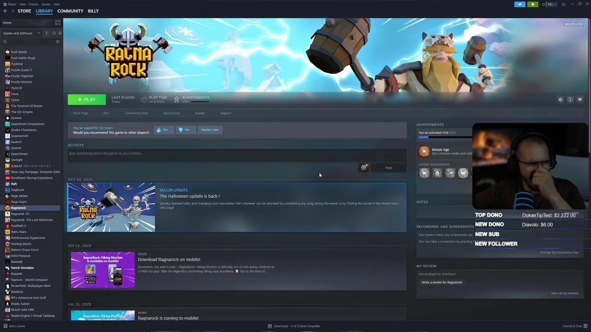Open the Discussions link
Image resolution: width=591 pixels, height=332 pixels.
pyautogui.click(x=171, y=113)
